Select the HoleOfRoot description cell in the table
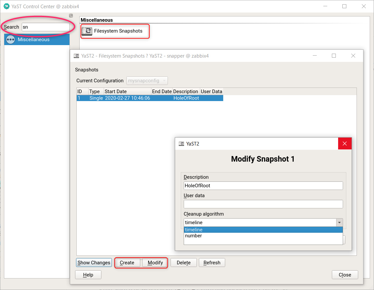This screenshot has height=290, width=374. [186, 98]
